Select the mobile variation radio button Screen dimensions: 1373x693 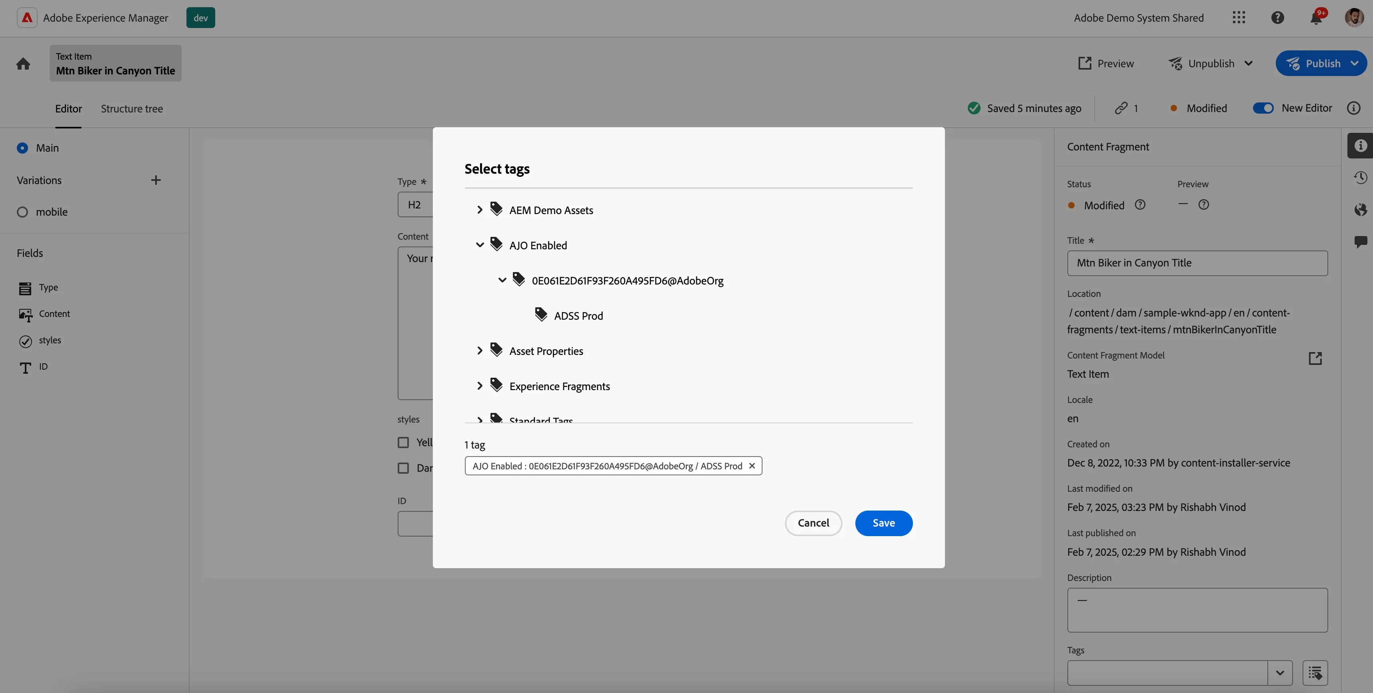[x=22, y=212]
